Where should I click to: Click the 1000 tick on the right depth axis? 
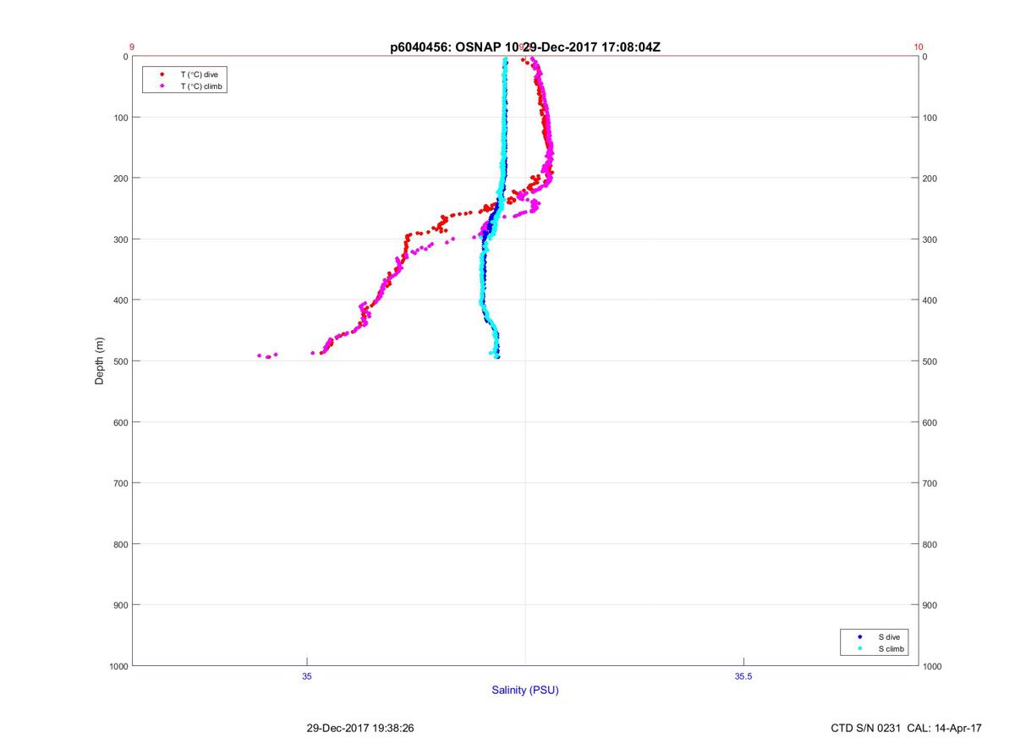933,666
